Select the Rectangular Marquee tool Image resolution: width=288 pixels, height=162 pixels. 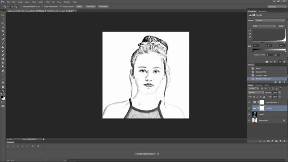3,19
